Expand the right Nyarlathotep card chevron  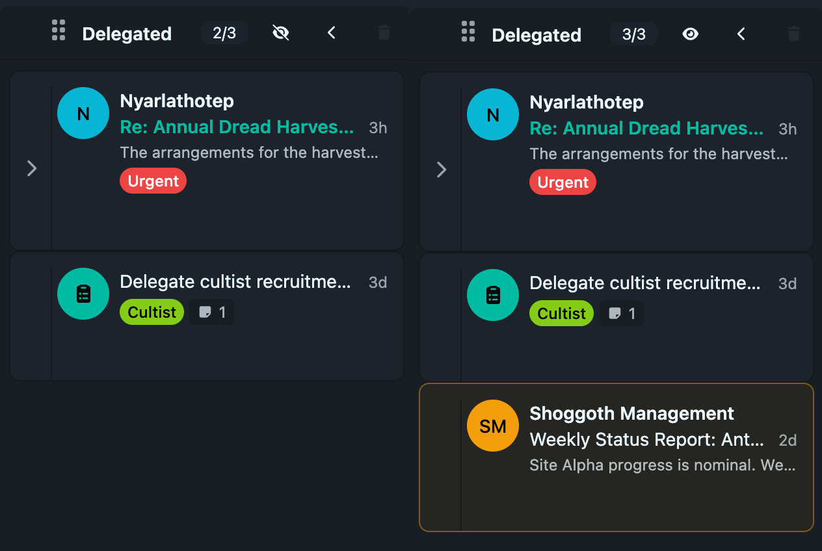pos(441,170)
